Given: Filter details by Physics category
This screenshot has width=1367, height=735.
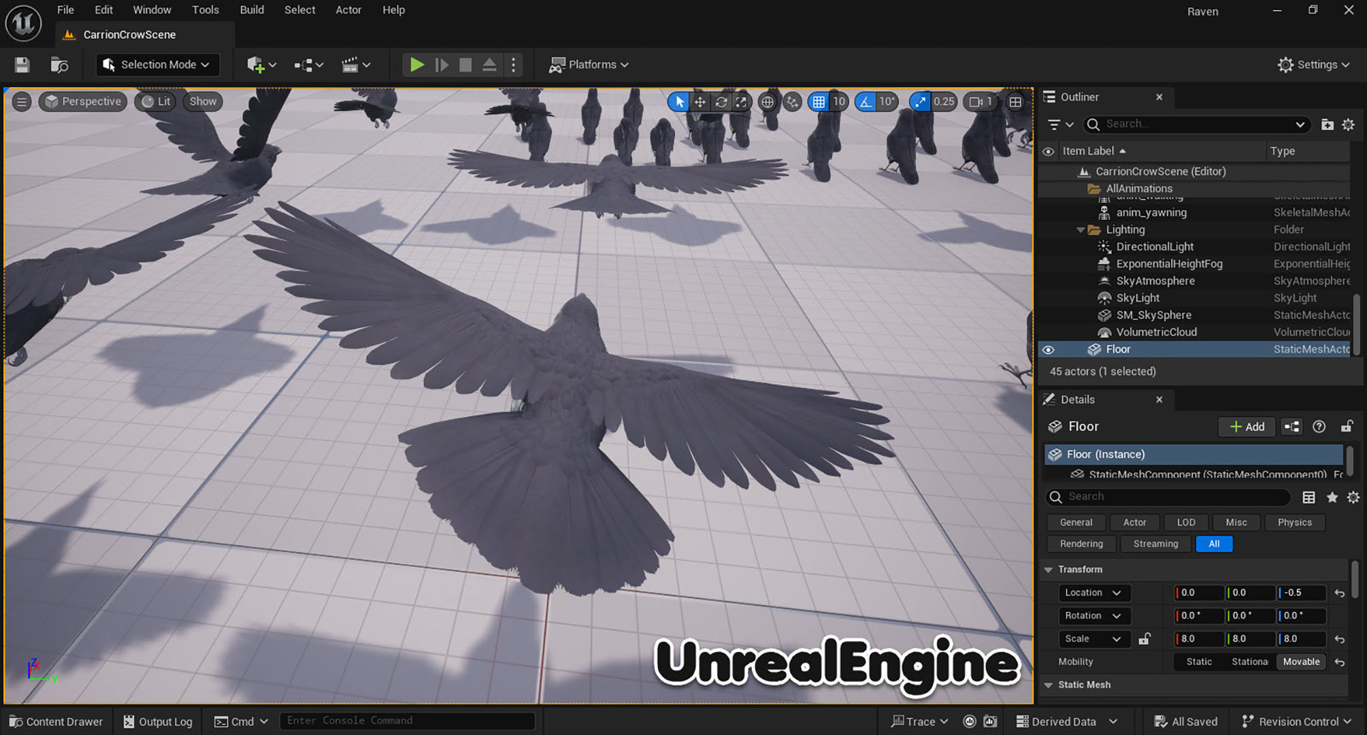Looking at the screenshot, I should (1294, 523).
